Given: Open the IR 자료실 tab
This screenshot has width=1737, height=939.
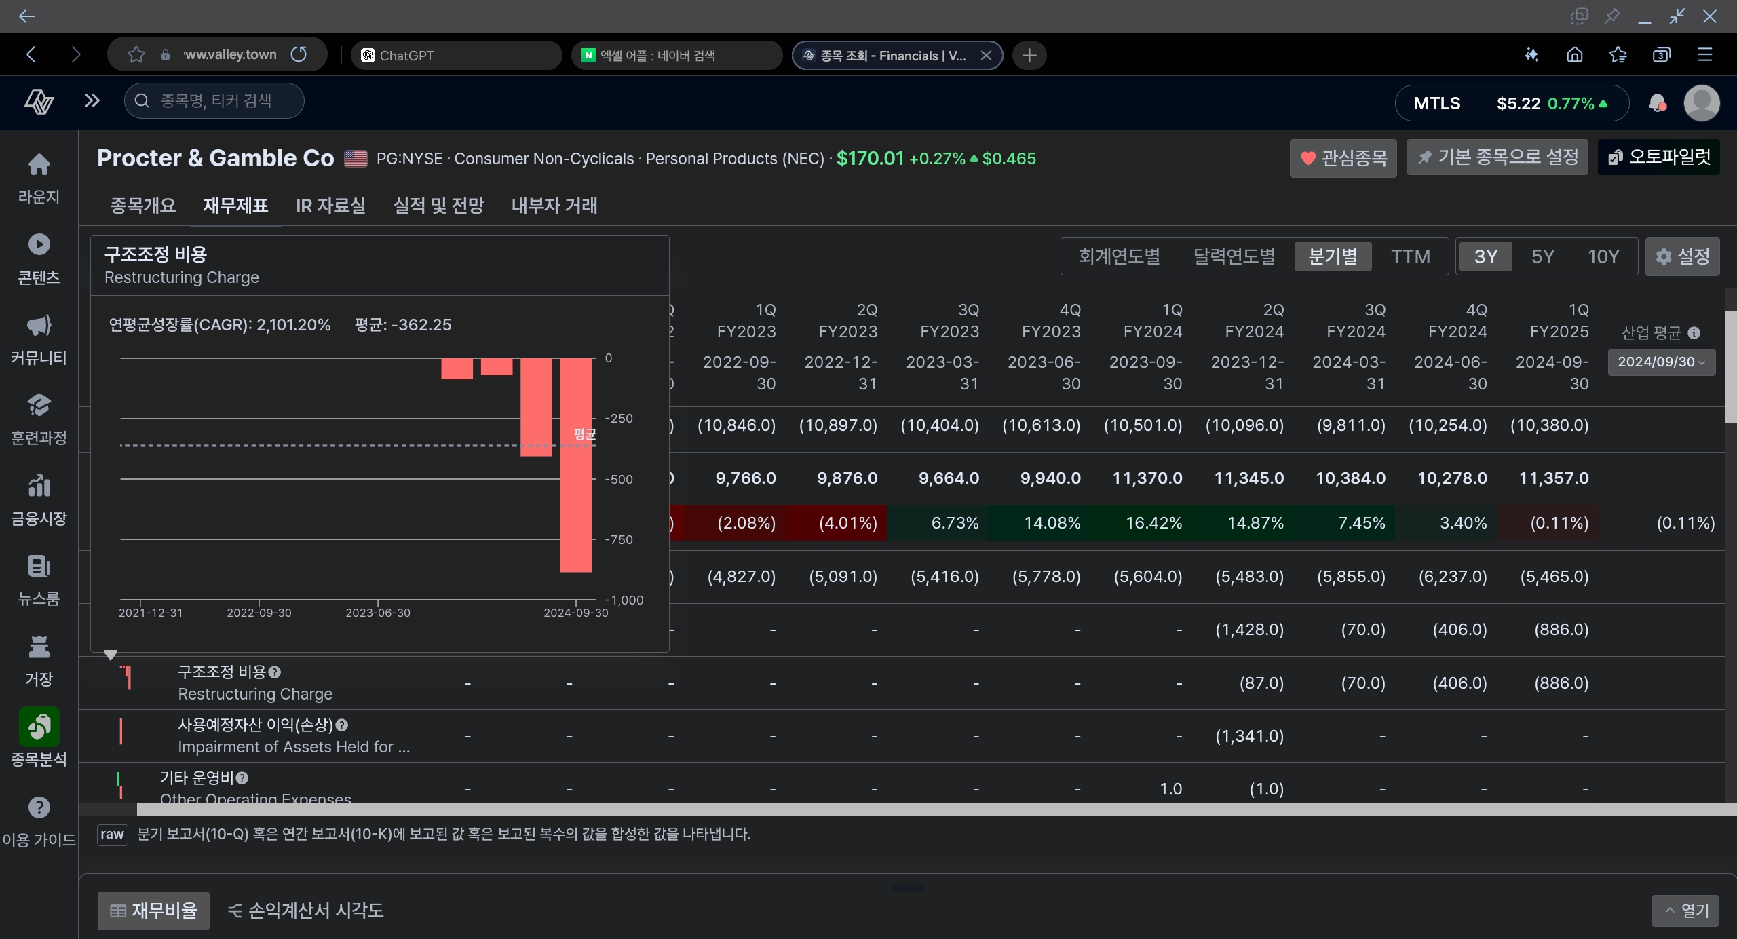Looking at the screenshot, I should tap(330, 206).
